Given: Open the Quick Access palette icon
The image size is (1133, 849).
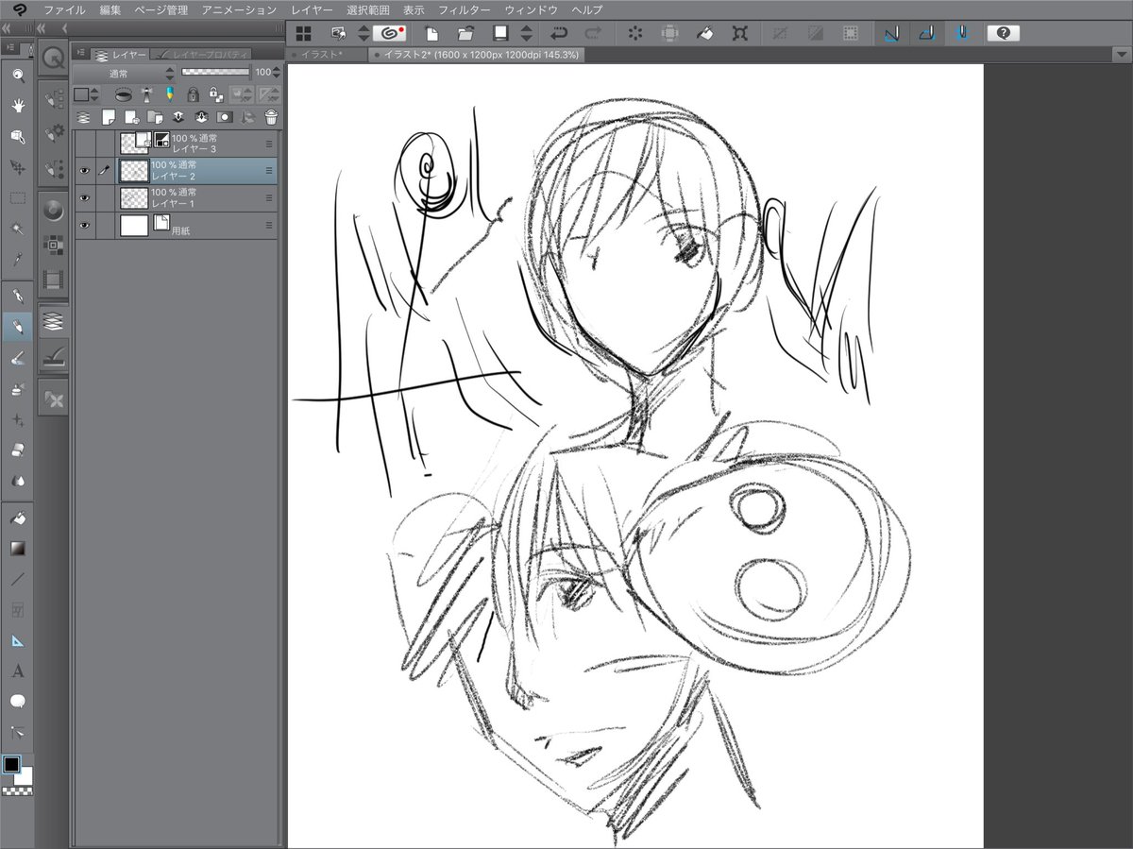Looking at the screenshot, I should 54,59.
